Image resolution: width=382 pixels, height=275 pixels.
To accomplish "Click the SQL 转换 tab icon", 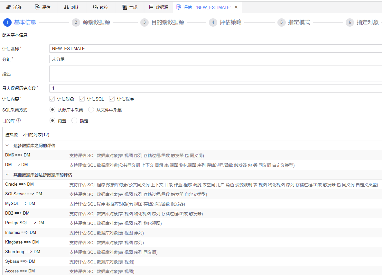I will 95,7.
